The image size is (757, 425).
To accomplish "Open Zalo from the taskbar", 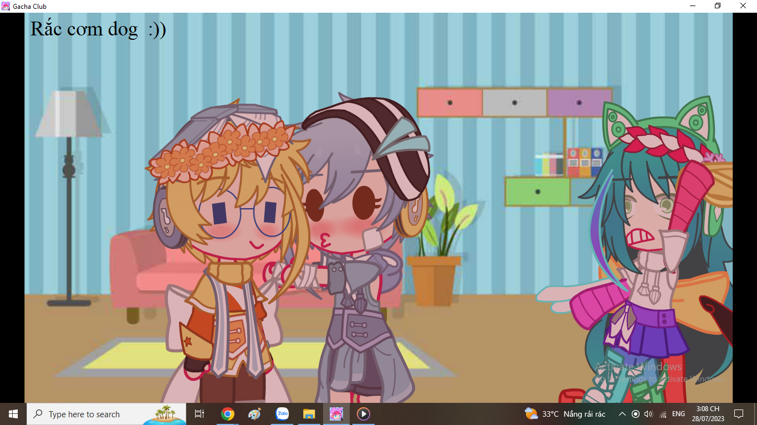I will [282, 414].
